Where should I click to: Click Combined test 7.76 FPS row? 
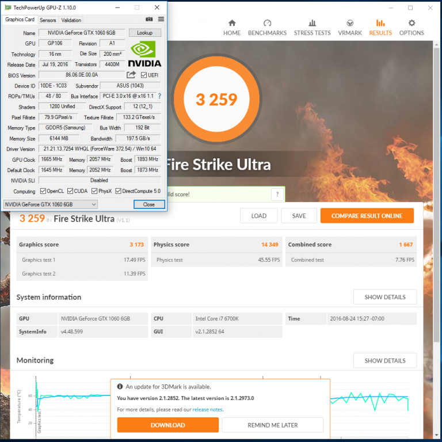coord(351,260)
